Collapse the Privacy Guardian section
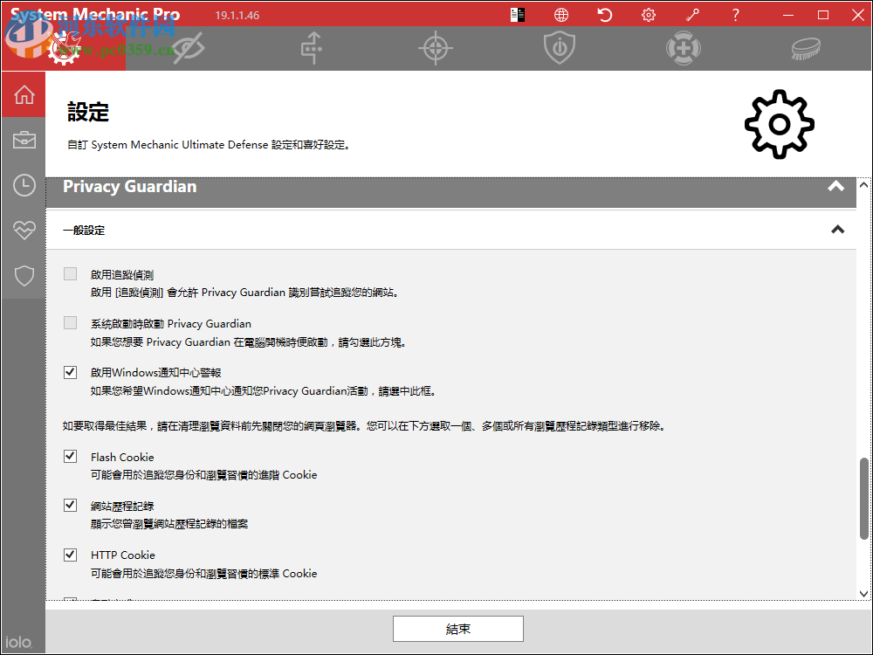 835,186
